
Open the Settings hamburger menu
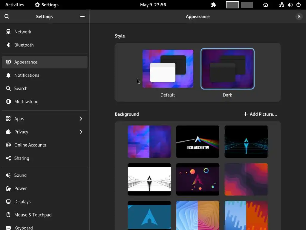coord(82,17)
